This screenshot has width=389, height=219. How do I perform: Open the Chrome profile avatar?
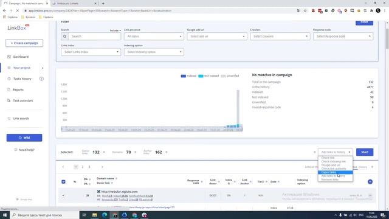point(378,11)
